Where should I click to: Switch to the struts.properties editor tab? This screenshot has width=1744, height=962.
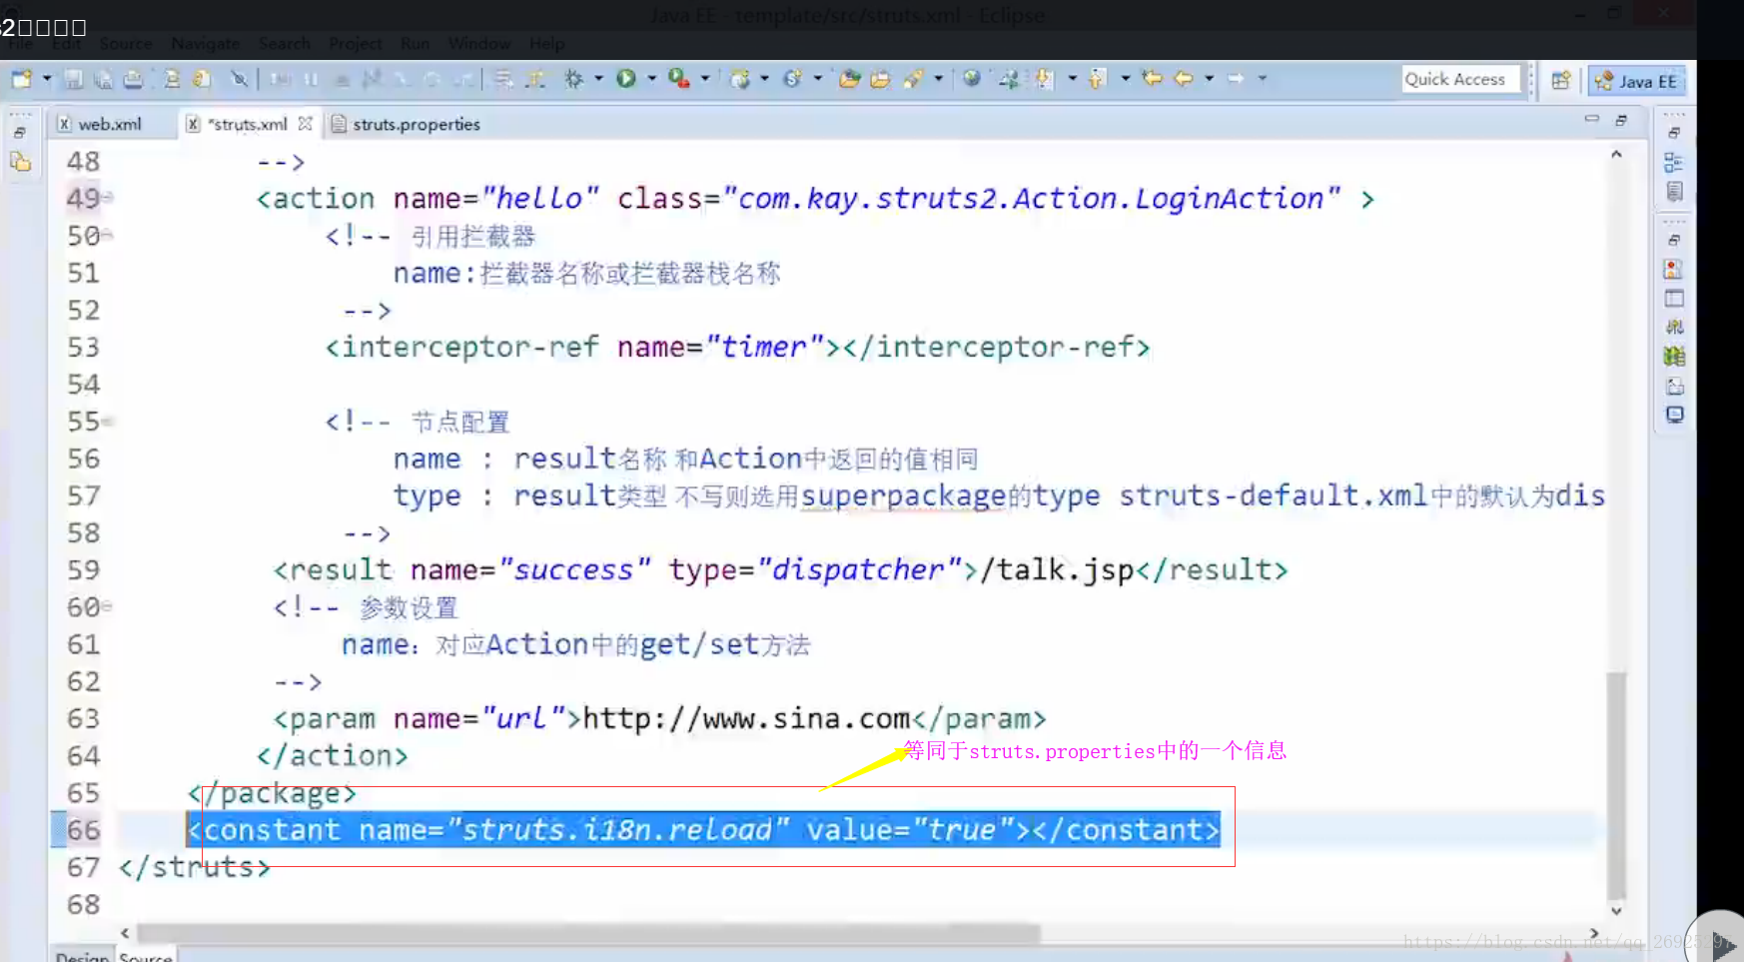406,124
